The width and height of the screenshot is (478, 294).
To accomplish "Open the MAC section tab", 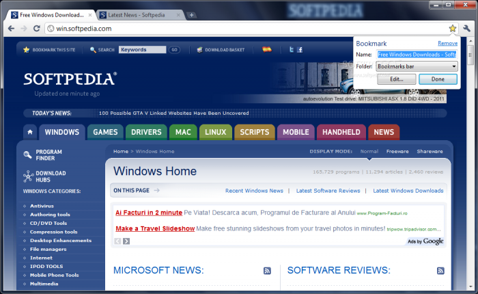I will coord(183,132).
